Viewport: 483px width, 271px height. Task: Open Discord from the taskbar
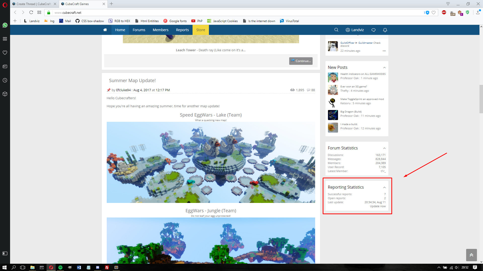pyautogui.click(x=98, y=267)
